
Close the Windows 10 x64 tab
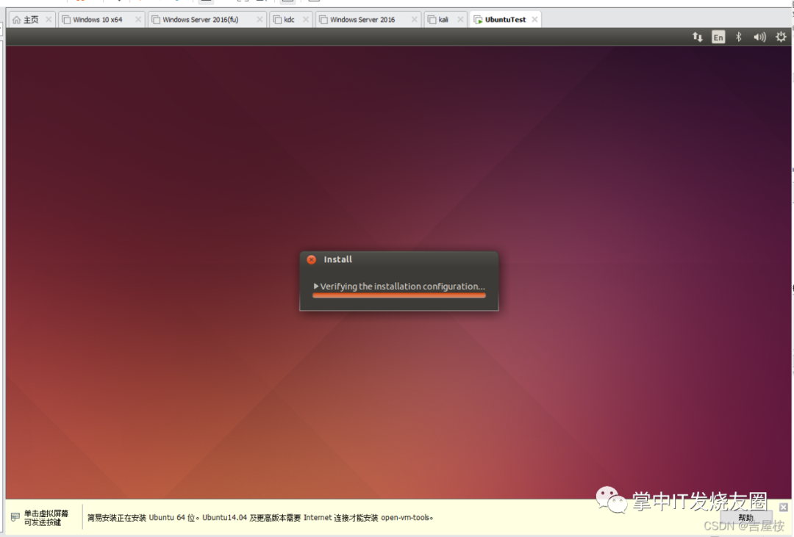tap(138, 20)
